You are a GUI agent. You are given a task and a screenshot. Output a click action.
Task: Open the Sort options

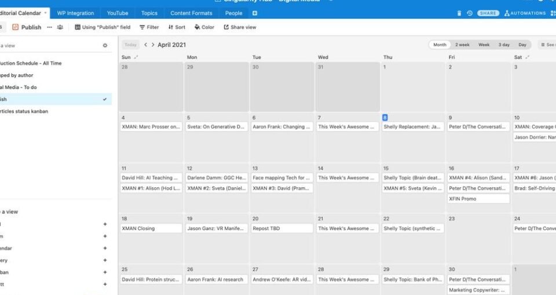(x=177, y=27)
